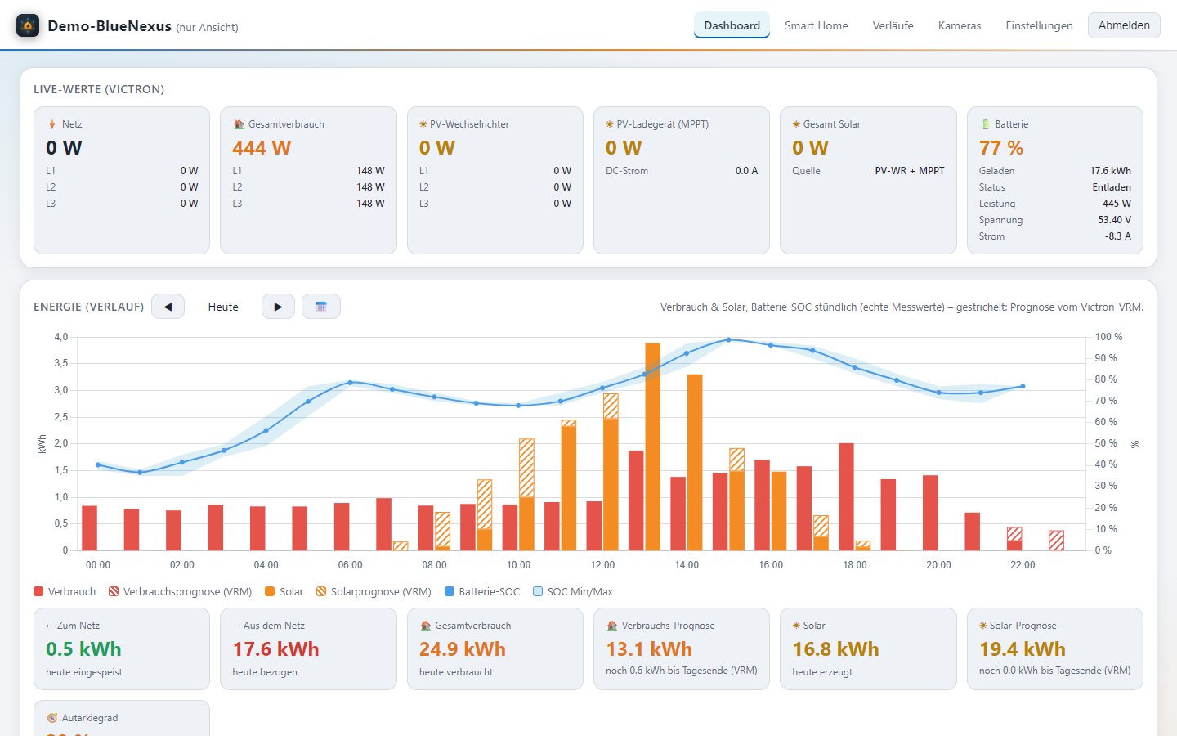Click the 77 % battery value
Viewport: 1177px width, 736px height.
click(x=1001, y=148)
